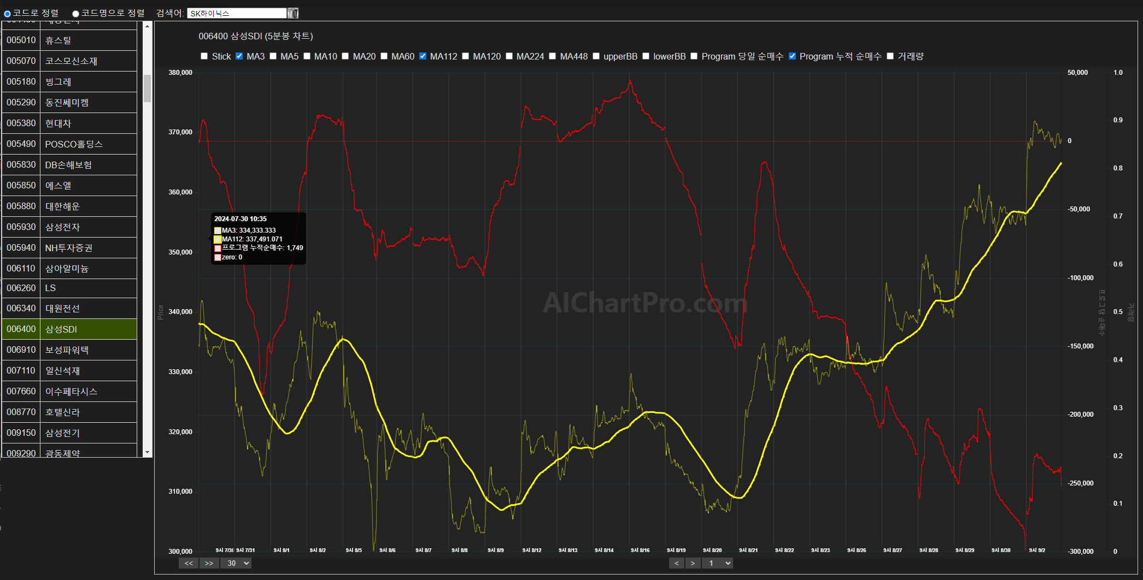Viewport: 1143px width, 580px height.
Task: Open the page dropdown showing 1
Action: tap(718, 563)
